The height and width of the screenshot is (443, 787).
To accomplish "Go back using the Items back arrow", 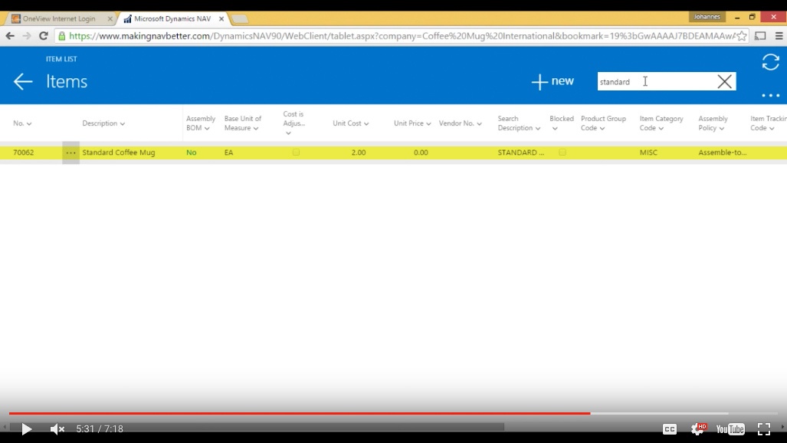I will pos(23,81).
